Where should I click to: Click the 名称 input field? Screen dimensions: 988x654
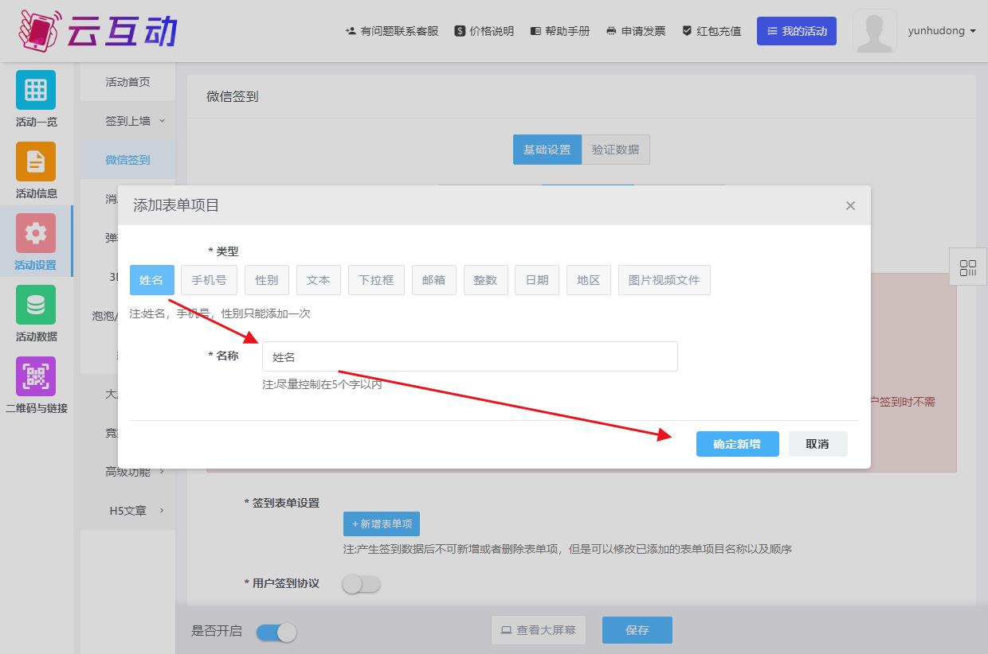[470, 356]
